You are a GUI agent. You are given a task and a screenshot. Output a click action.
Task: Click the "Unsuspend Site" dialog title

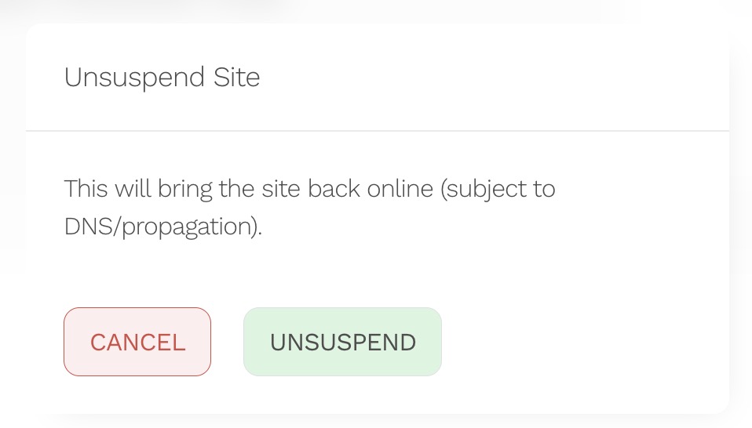(x=162, y=78)
